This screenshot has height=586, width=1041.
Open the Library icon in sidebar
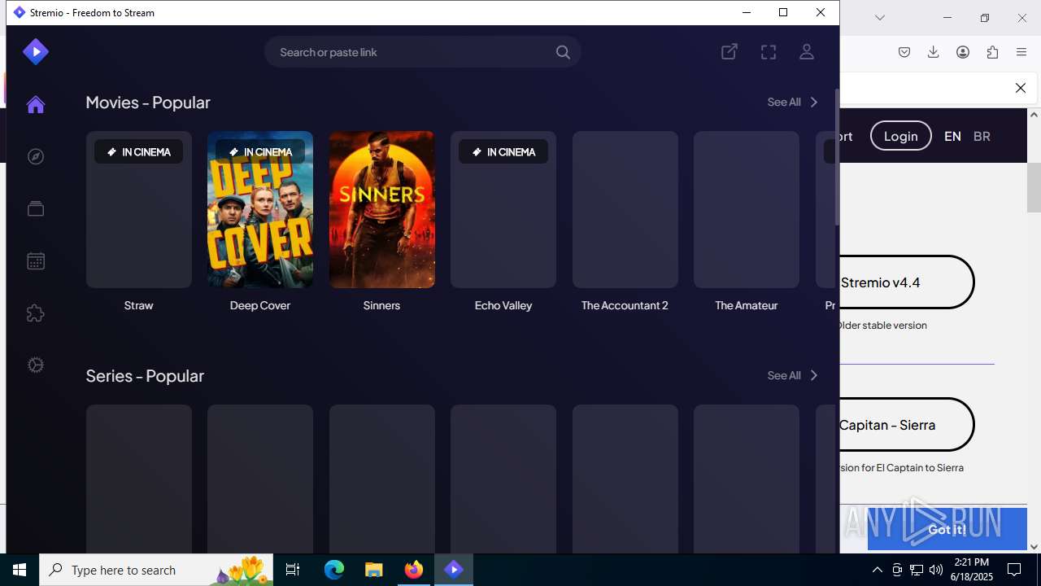pyautogui.click(x=36, y=208)
